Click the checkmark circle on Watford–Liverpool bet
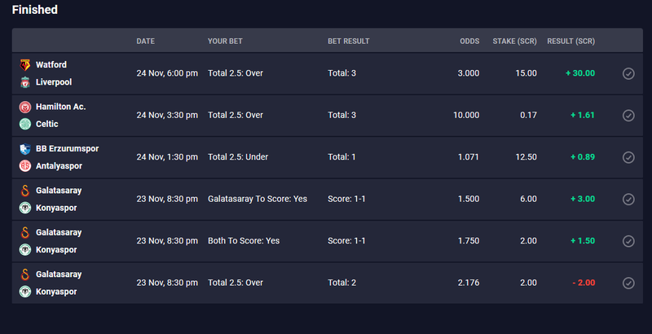The width and height of the screenshot is (652, 334). click(628, 73)
